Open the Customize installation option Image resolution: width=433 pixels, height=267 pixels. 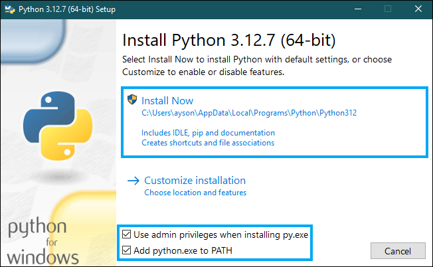pyautogui.click(x=195, y=181)
